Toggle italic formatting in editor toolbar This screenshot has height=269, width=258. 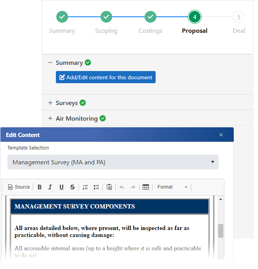50,187
